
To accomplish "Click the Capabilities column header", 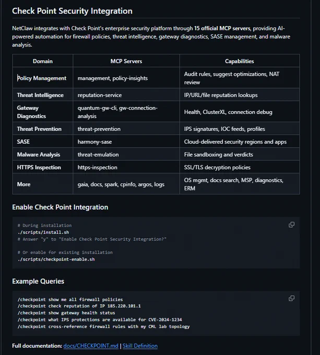I will (x=240, y=61).
